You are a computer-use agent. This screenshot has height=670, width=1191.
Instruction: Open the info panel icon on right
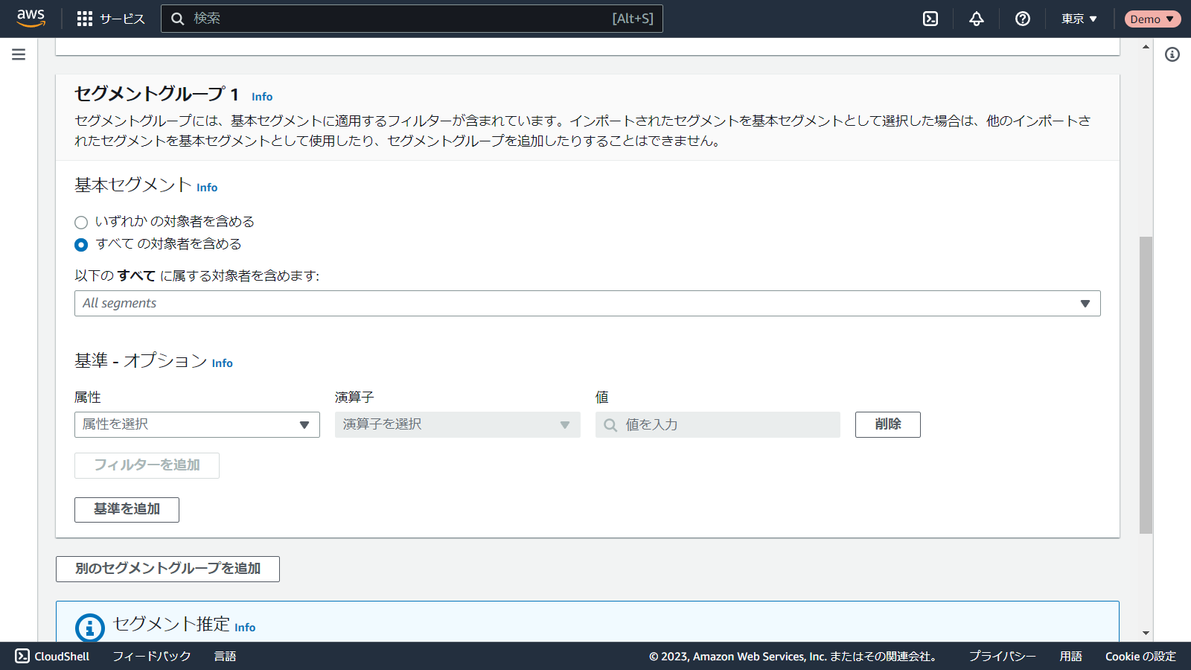pyautogui.click(x=1172, y=54)
